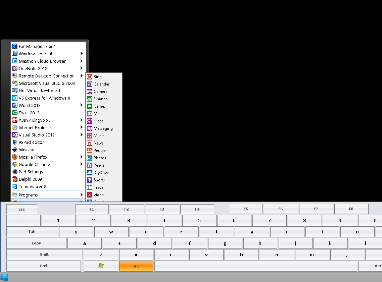Click the letter m key
The image size is (382, 282).
pos(312,255)
